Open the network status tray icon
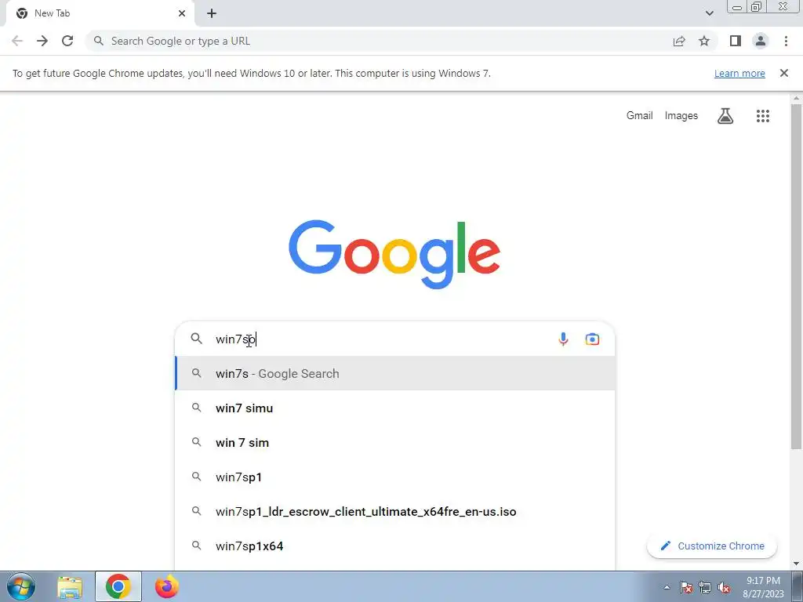This screenshot has height=602, width=803. tap(705, 587)
